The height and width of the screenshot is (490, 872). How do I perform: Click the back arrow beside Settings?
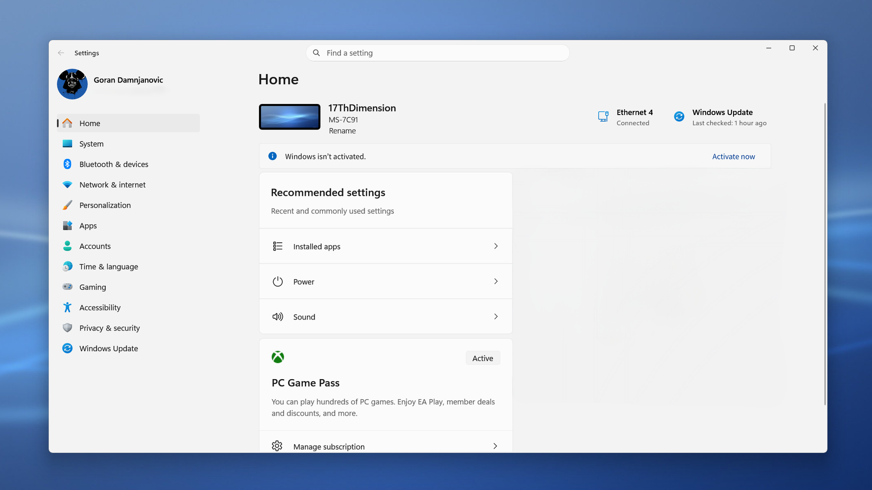point(61,53)
